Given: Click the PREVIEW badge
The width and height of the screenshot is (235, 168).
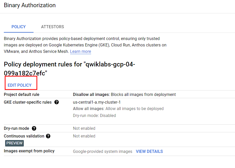Looking at the screenshot, I should 14,143.
